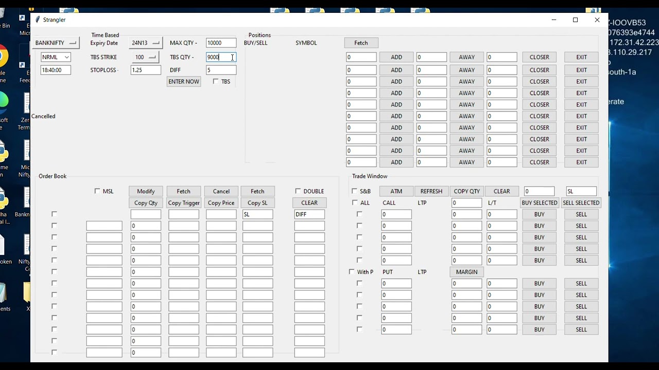This screenshot has height=370, width=659.
Task: Enable the ALL checkbox in Trade Window
Action: 354,202
